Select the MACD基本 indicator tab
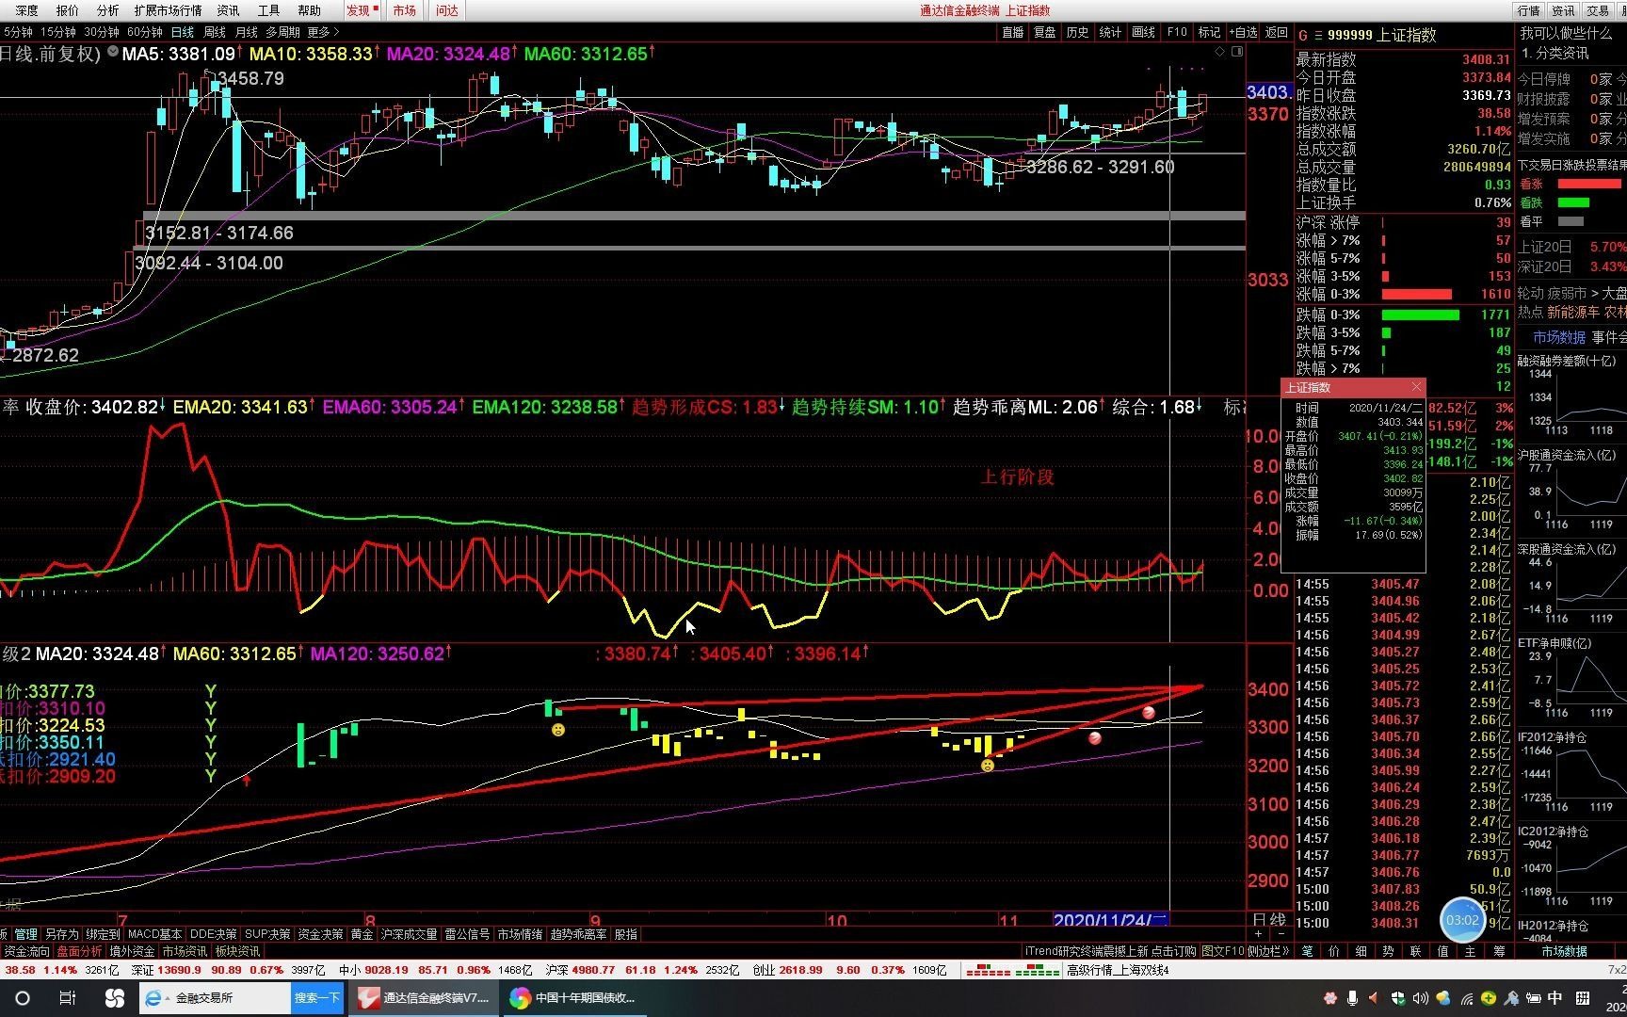Screen dimensions: 1627x1017 (x=154, y=934)
